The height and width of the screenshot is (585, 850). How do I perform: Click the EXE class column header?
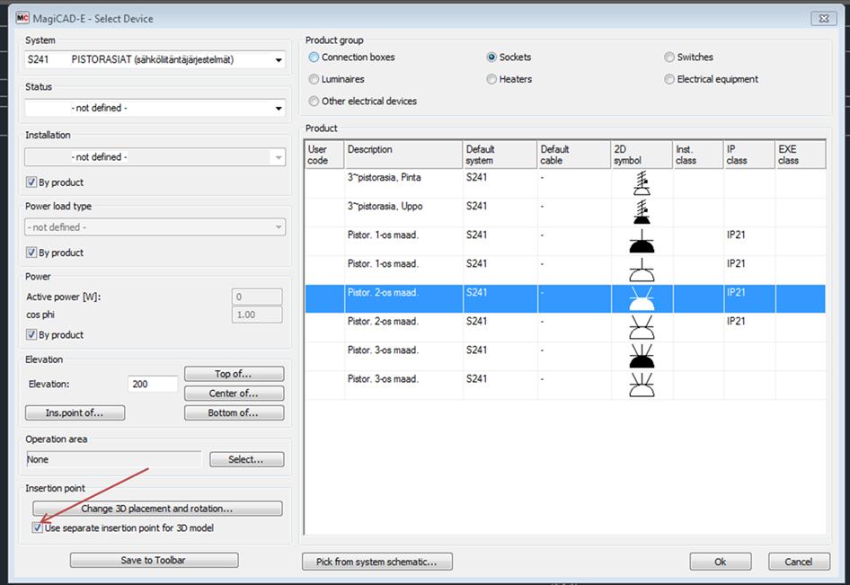pos(800,155)
